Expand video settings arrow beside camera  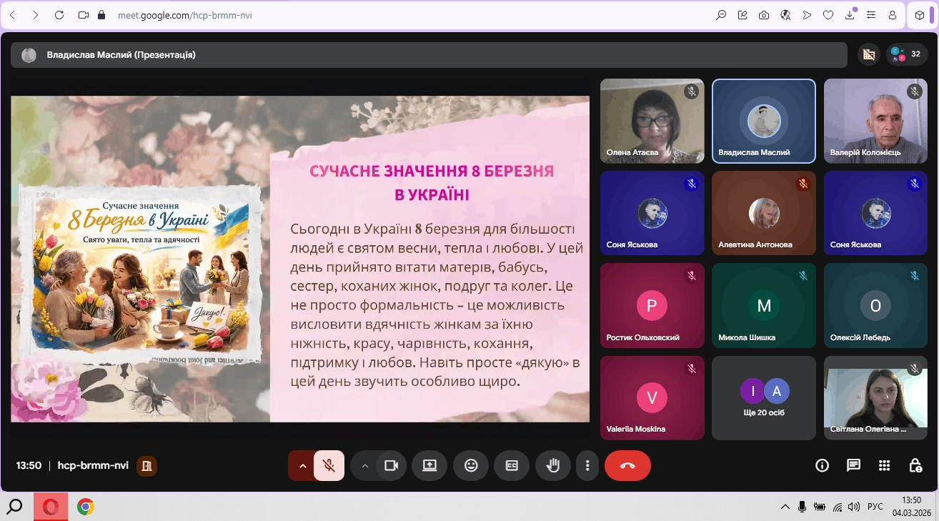(364, 465)
